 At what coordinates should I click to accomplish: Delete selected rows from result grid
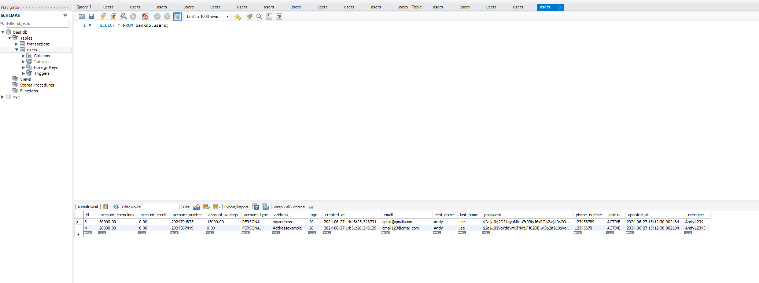216,207
